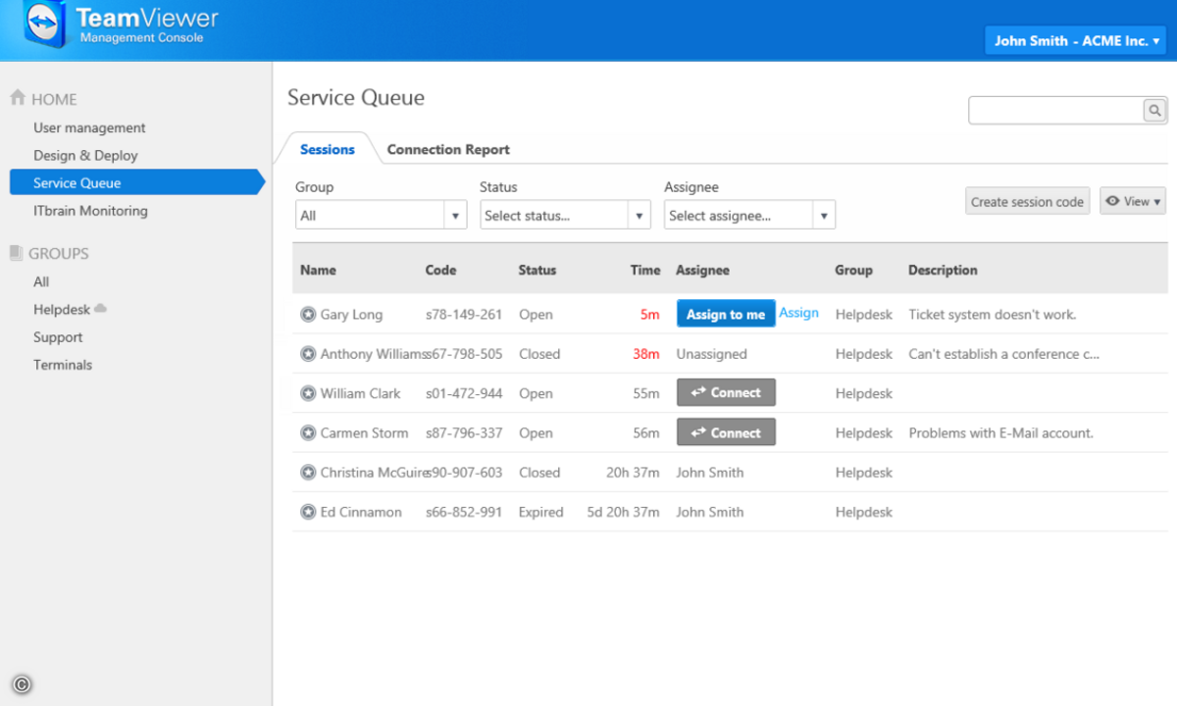
Task: Click description 'Problems with E-Mail account.'
Action: tap(1000, 432)
